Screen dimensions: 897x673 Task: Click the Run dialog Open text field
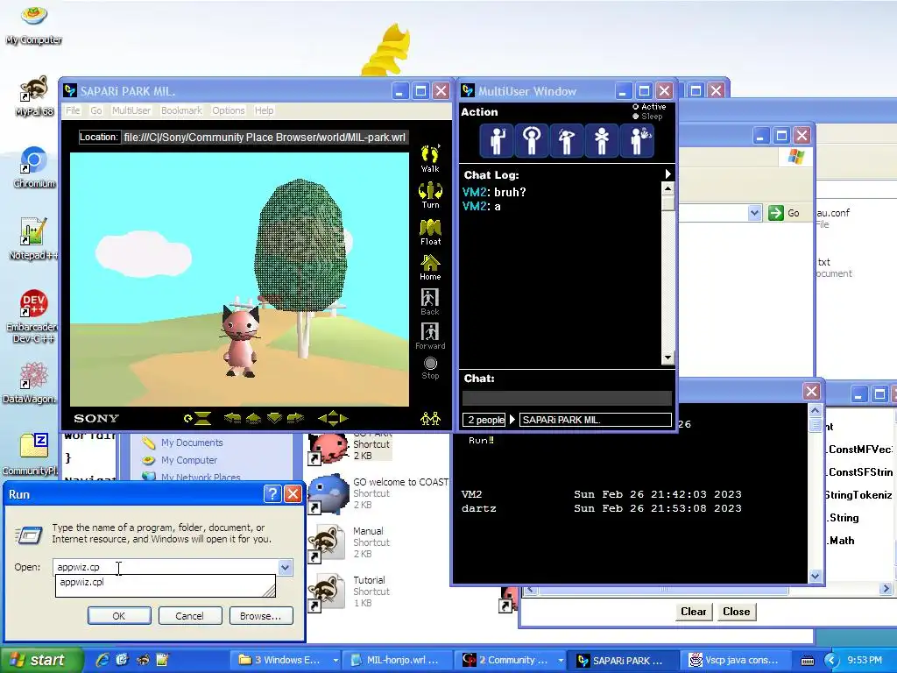coord(166,567)
